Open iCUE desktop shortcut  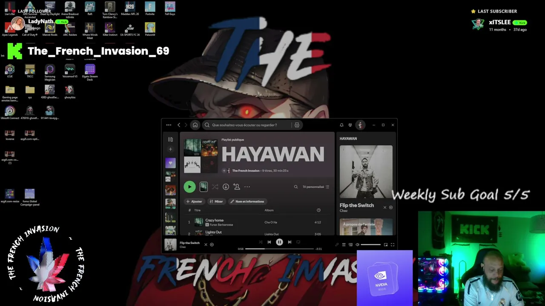click(10, 71)
